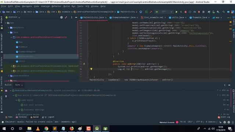Switch to ExampleAdapter.java editor tab
235x132 pixels.
[x=124, y=17]
